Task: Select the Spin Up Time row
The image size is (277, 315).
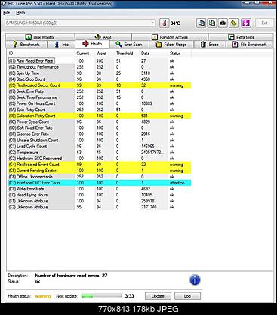Action: click(100, 73)
